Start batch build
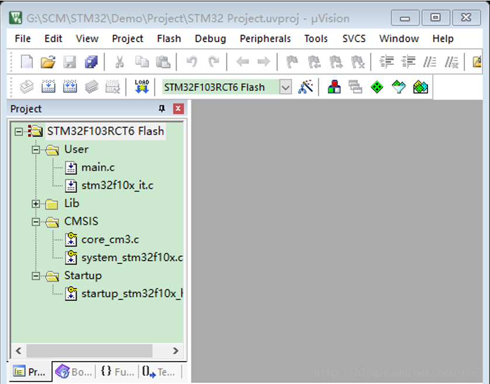Screen dimensions: 490x384 (92, 87)
